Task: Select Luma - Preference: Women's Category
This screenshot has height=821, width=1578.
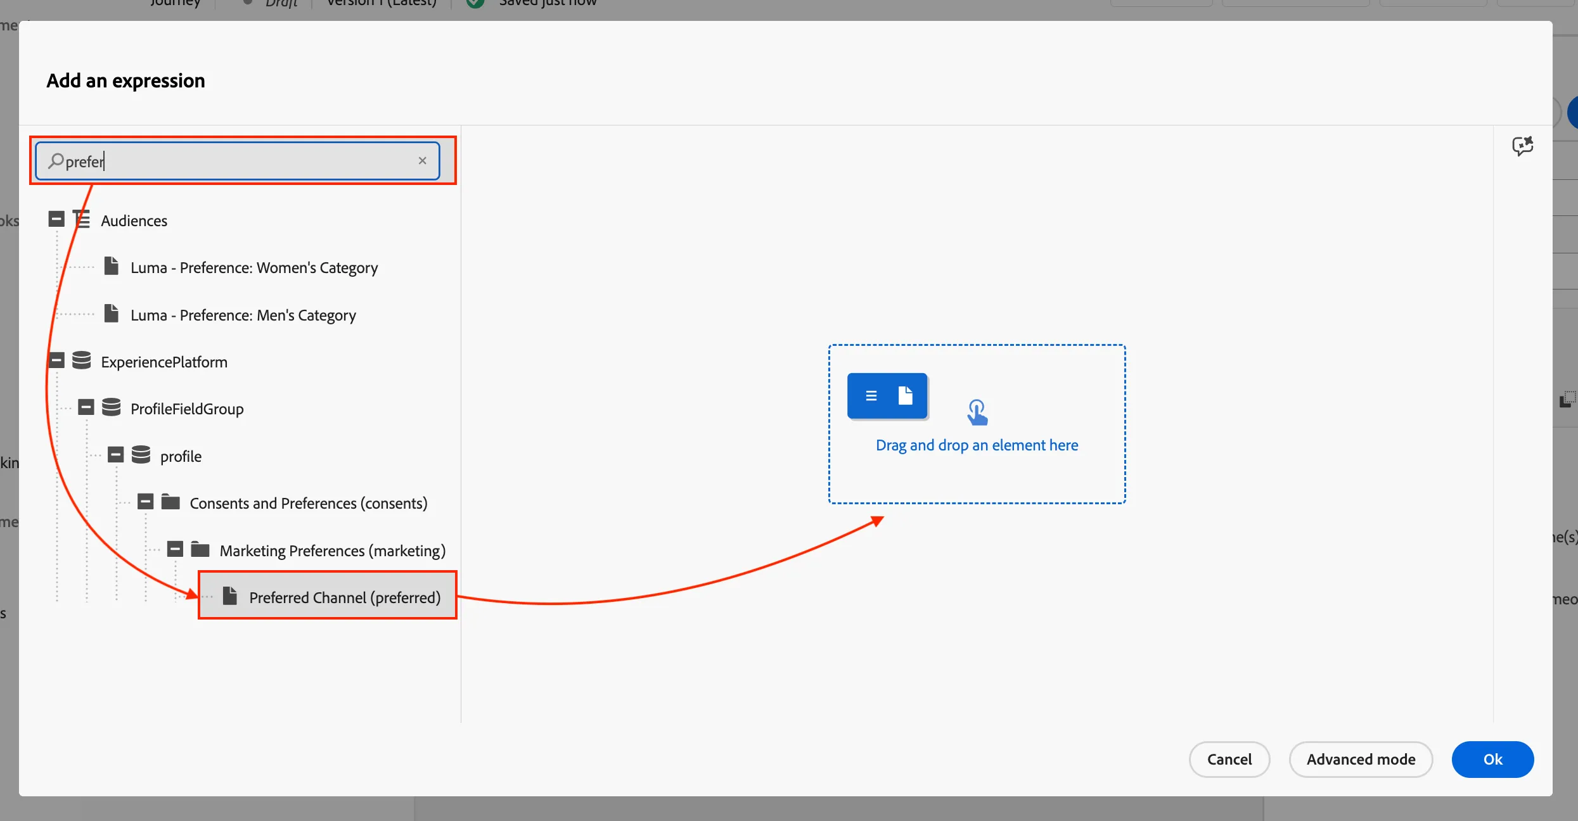Action: (x=253, y=268)
